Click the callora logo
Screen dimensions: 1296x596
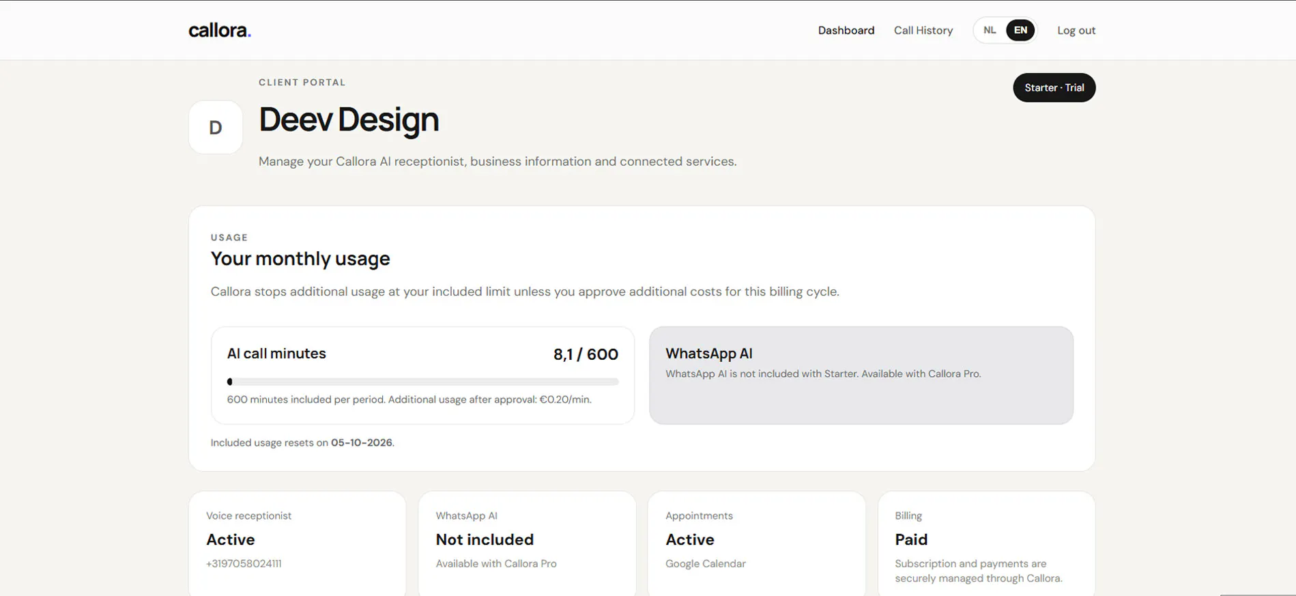220,30
